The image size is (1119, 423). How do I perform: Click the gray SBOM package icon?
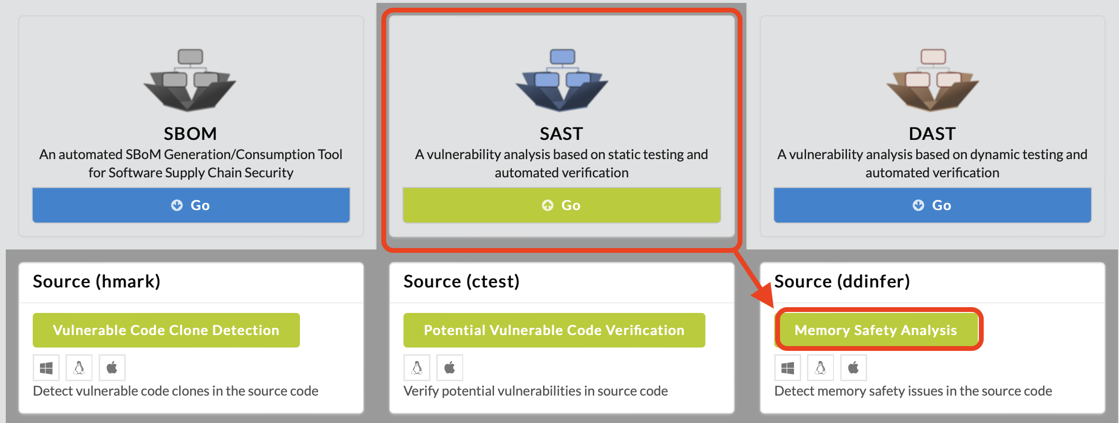(x=190, y=80)
